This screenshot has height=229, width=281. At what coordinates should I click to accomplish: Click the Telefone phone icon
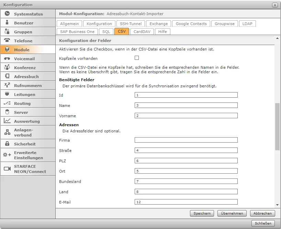[x=7, y=40]
